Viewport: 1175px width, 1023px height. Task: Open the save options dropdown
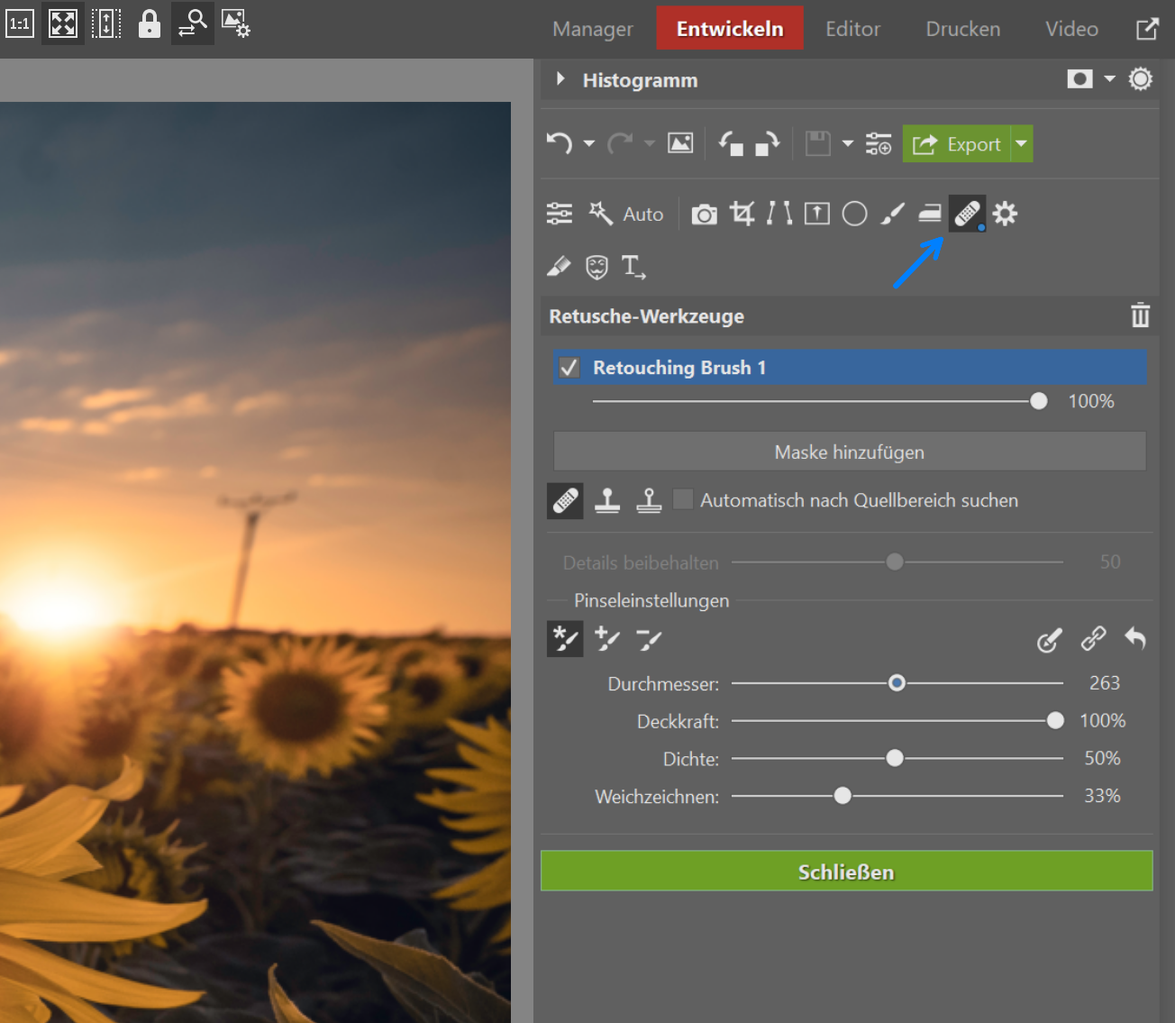(x=847, y=143)
